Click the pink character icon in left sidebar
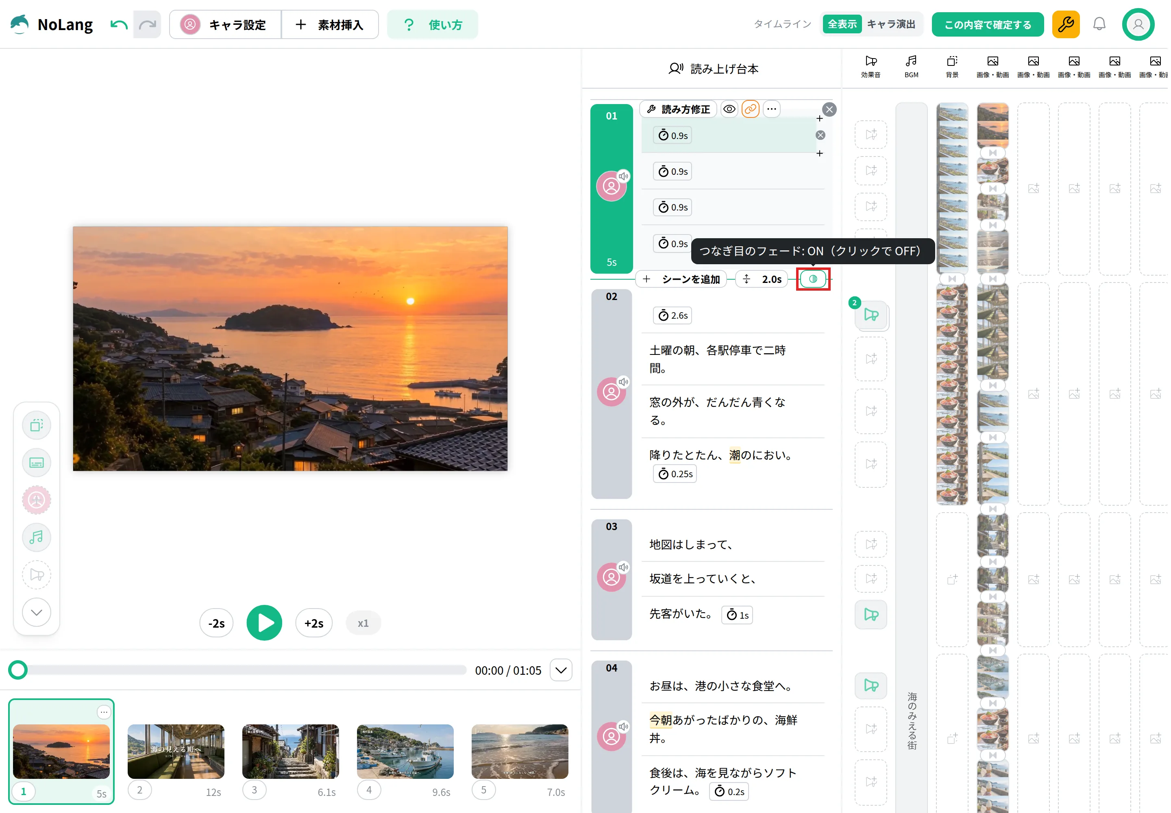The height and width of the screenshot is (813, 1171). [x=37, y=500]
